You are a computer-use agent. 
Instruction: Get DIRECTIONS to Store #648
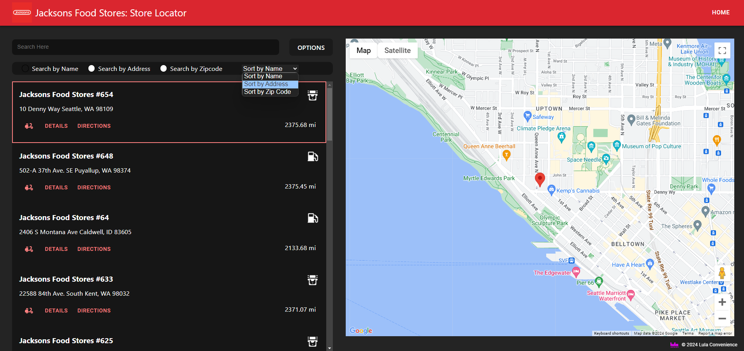(94, 187)
